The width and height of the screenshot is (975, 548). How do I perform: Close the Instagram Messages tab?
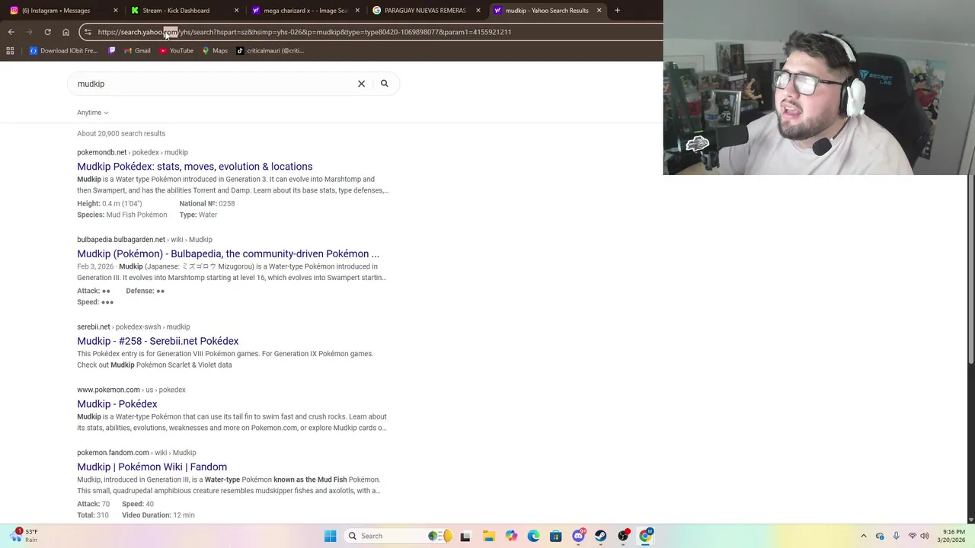(x=116, y=11)
